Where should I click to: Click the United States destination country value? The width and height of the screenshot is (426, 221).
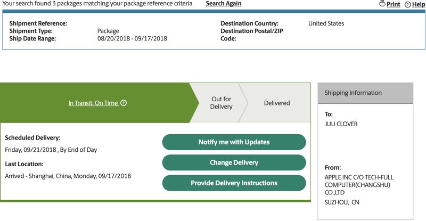tap(326, 23)
